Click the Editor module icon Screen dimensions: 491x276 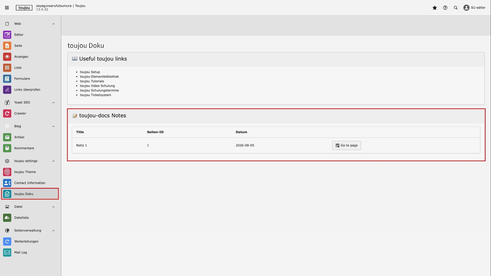[7, 35]
